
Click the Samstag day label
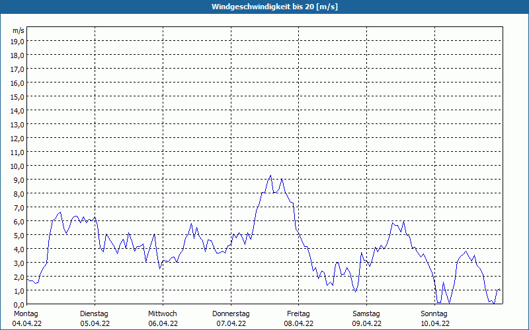[366, 314]
